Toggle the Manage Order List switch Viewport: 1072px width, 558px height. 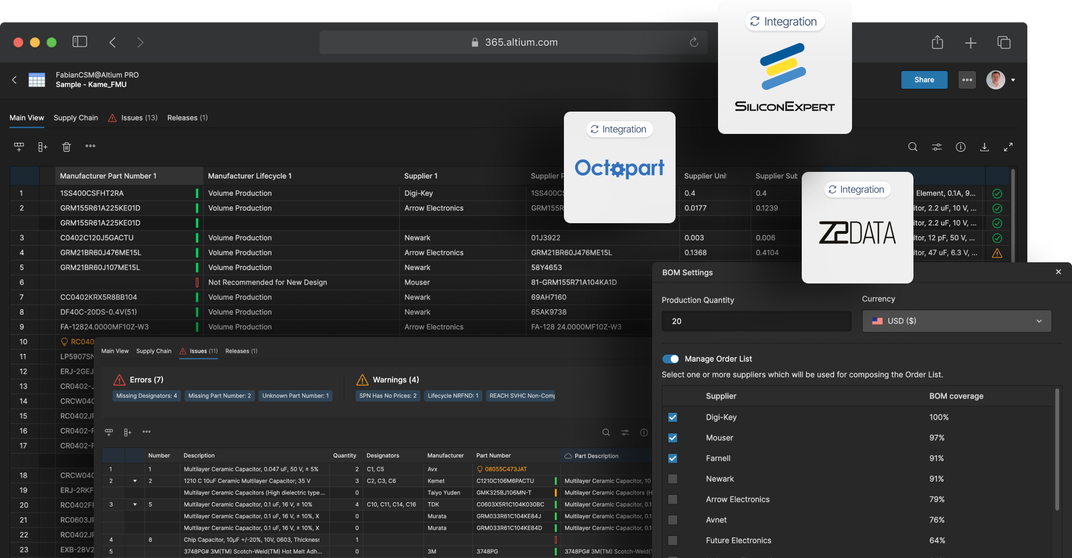point(671,359)
